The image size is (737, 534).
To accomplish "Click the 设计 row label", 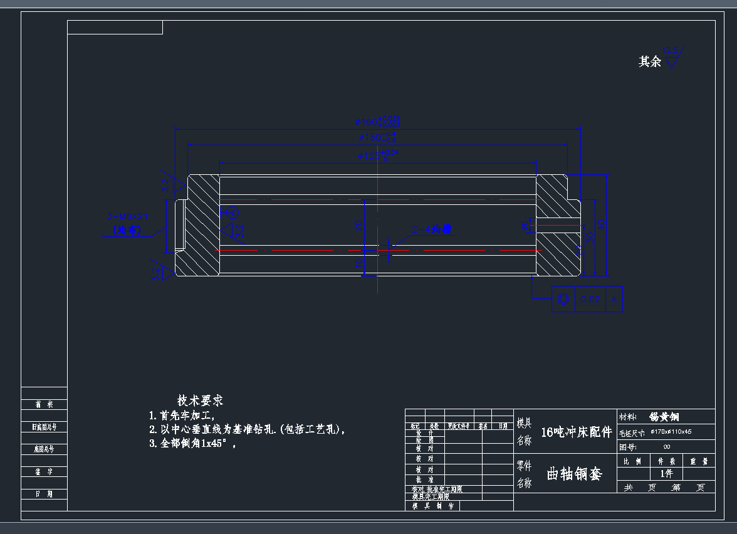I will click(425, 434).
